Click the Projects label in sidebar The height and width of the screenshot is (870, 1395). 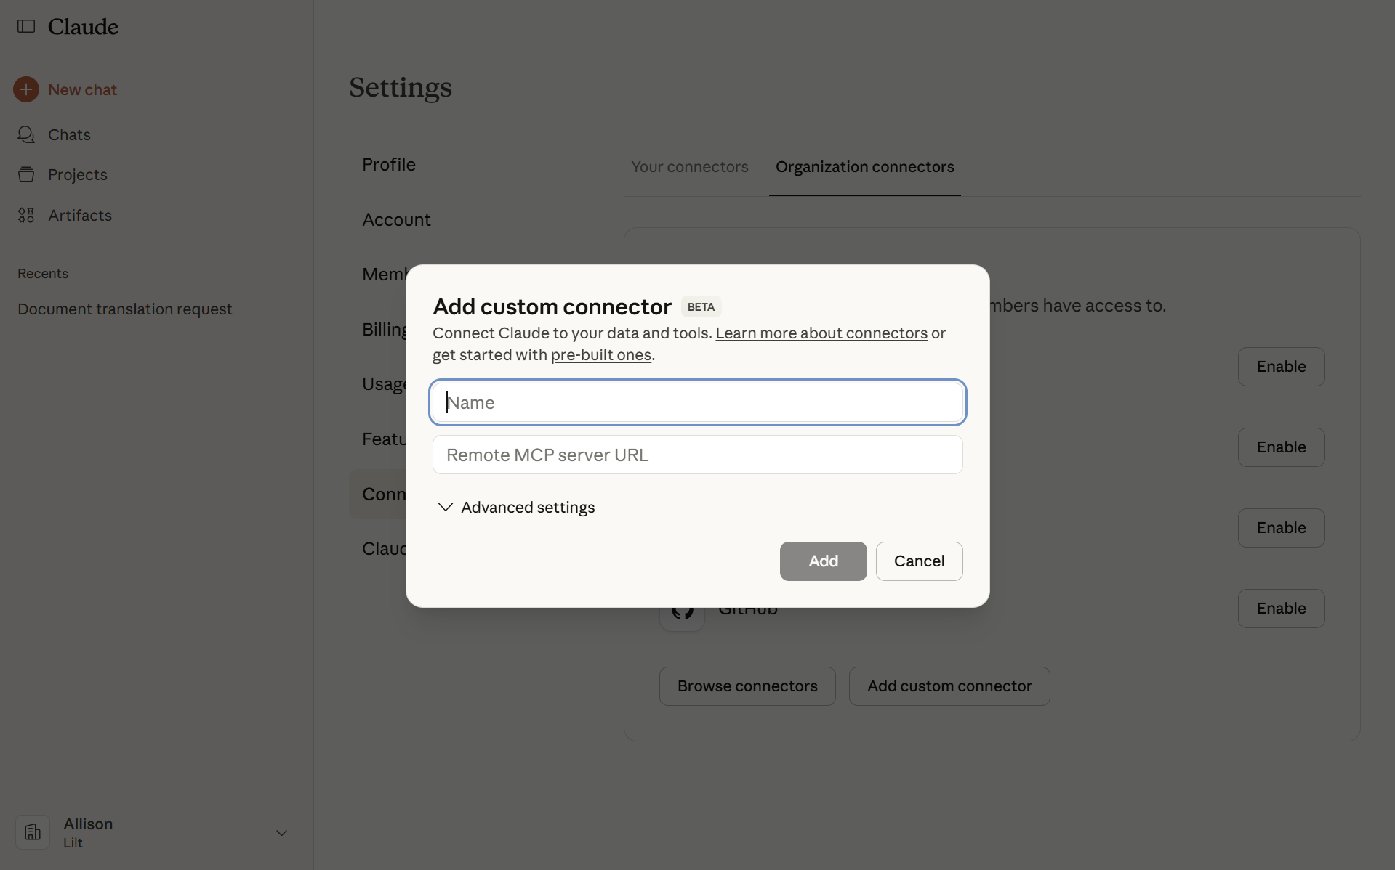point(78,175)
